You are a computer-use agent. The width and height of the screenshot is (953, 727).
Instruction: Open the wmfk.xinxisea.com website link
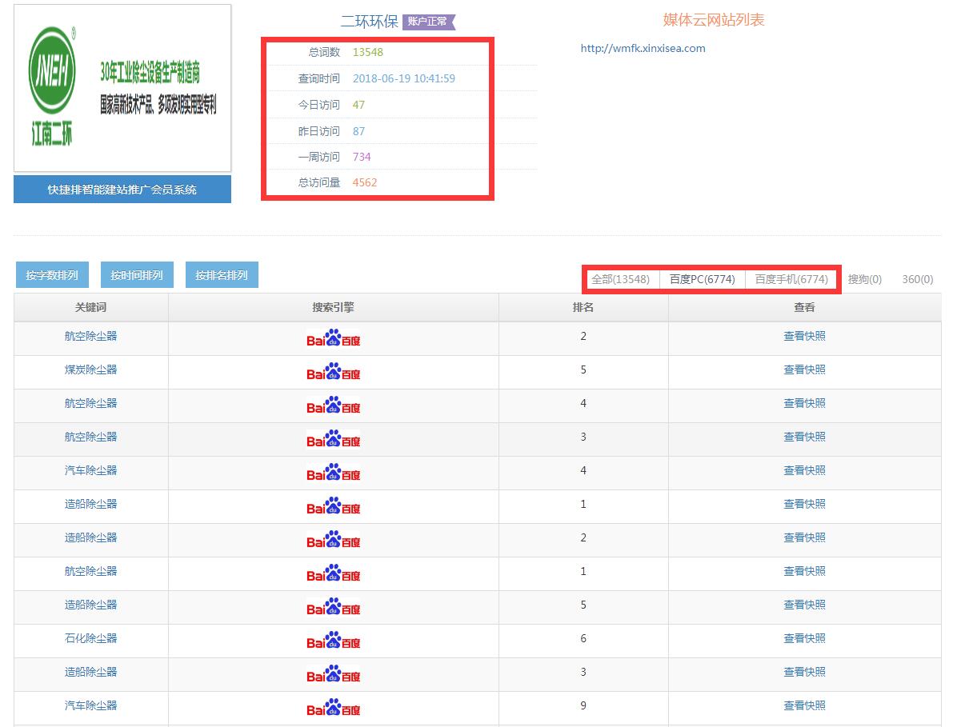click(x=643, y=48)
